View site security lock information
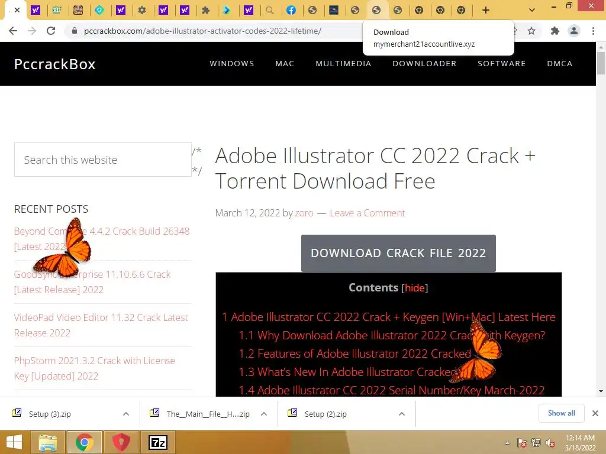Image resolution: width=606 pixels, height=454 pixels. (75, 31)
